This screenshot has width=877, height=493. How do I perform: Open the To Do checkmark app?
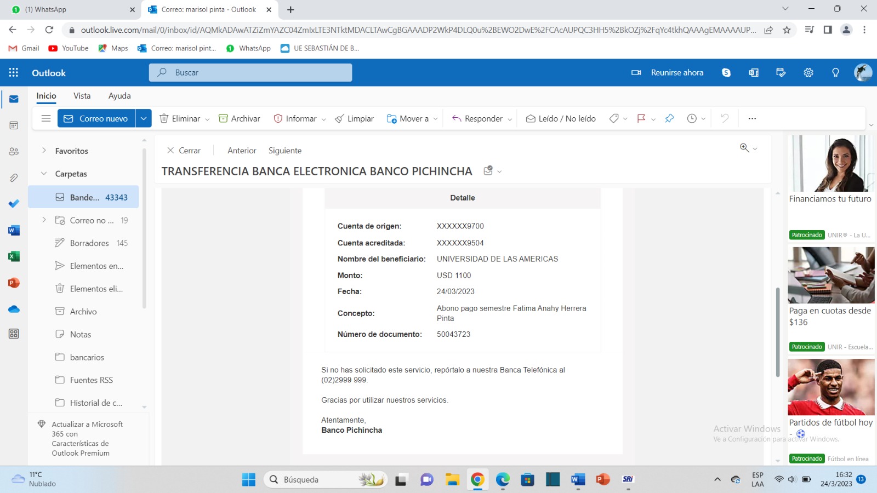coord(14,204)
